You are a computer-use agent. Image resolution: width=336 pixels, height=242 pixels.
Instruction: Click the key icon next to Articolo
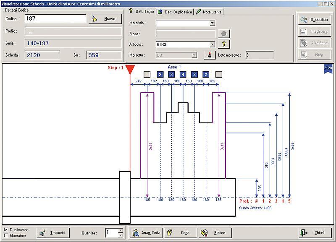[x=224, y=44]
